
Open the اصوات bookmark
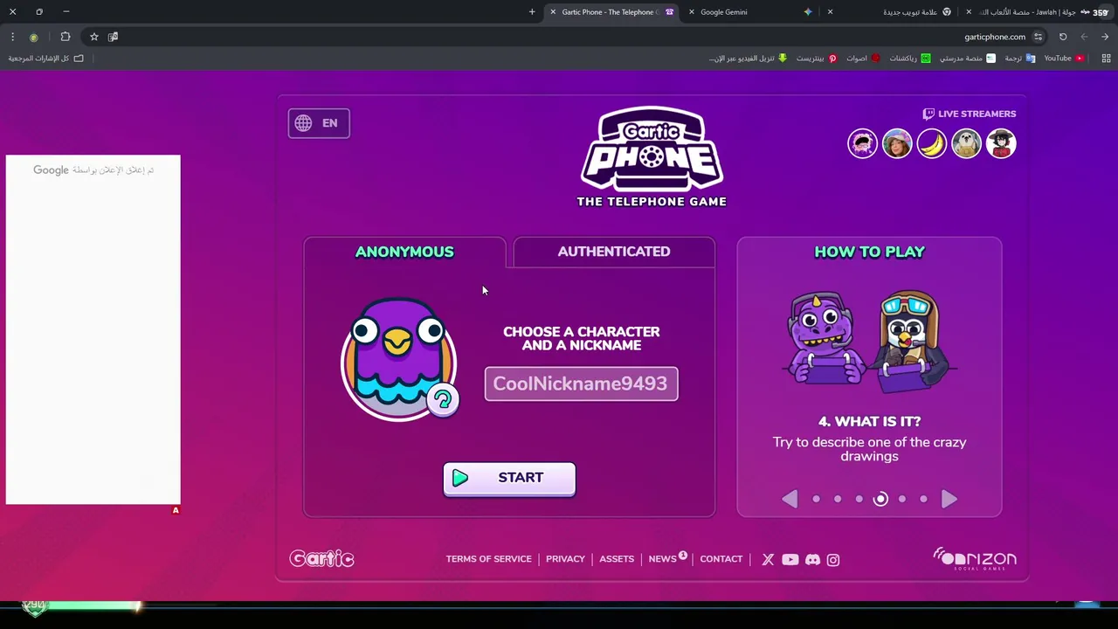point(863,59)
